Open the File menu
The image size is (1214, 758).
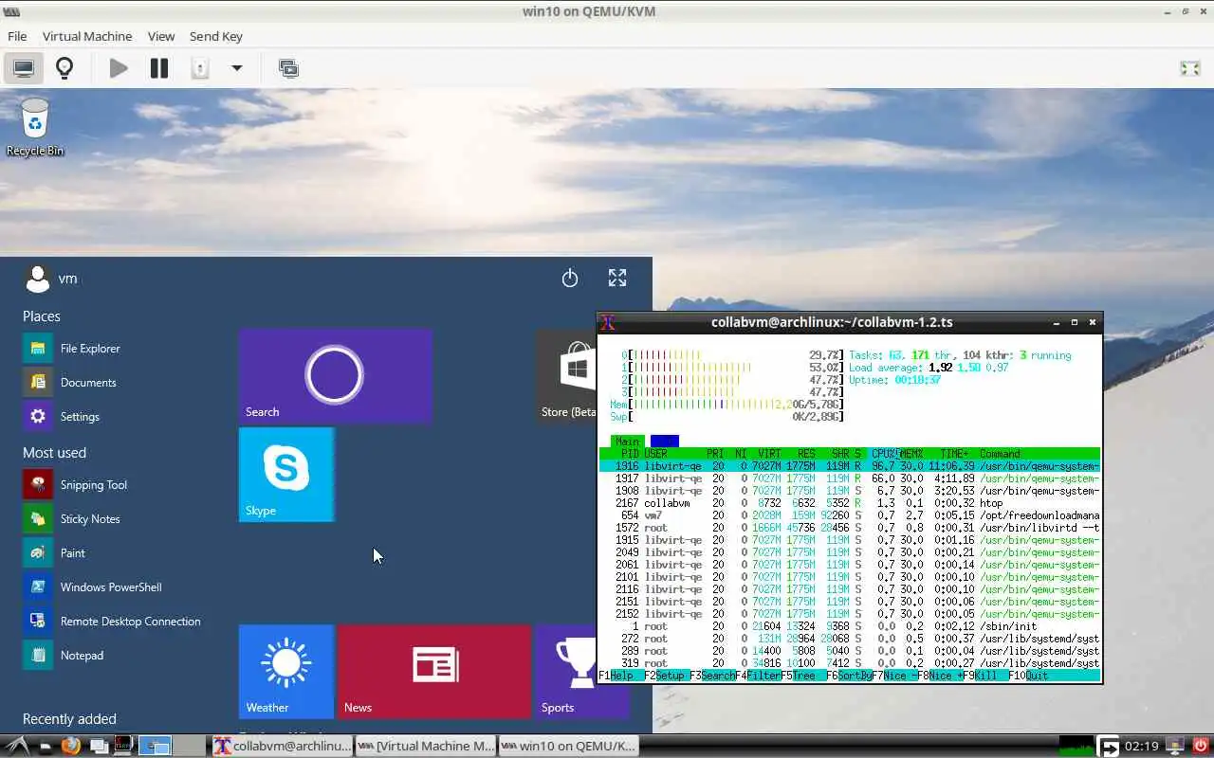click(x=17, y=36)
